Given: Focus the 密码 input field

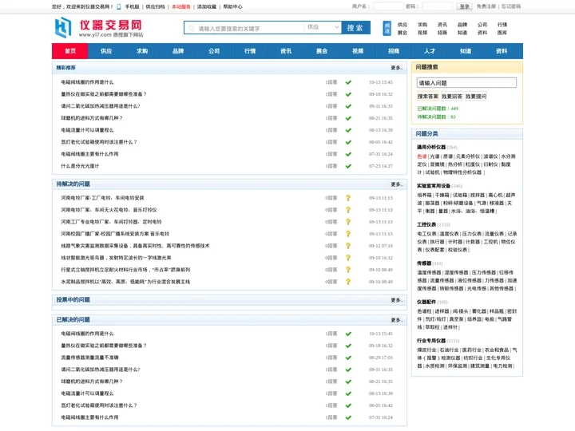Looking at the screenshot, I should click(437, 6).
